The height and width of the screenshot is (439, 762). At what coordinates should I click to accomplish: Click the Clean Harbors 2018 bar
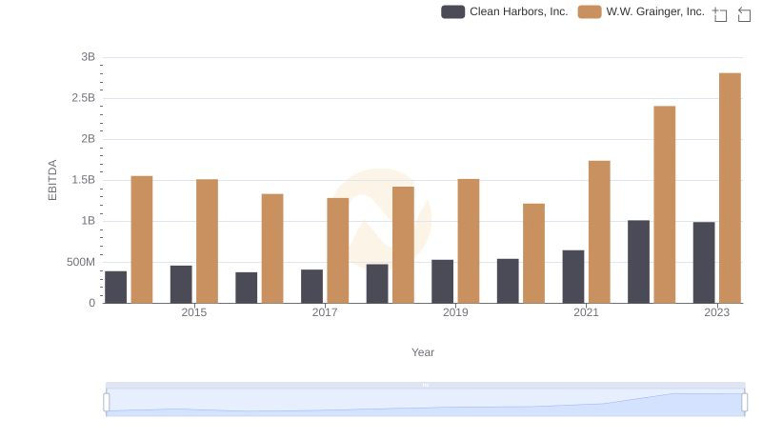tap(377, 284)
